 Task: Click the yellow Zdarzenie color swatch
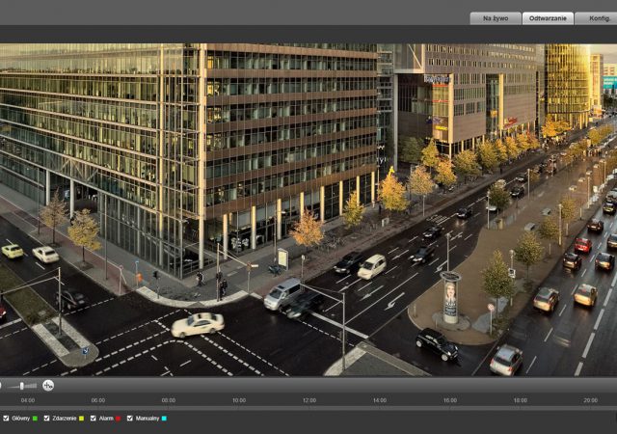pyautogui.click(x=82, y=419)
